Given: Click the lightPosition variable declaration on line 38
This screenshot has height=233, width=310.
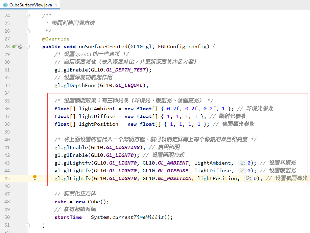Looking at the screenshot, I should [98, 124].
